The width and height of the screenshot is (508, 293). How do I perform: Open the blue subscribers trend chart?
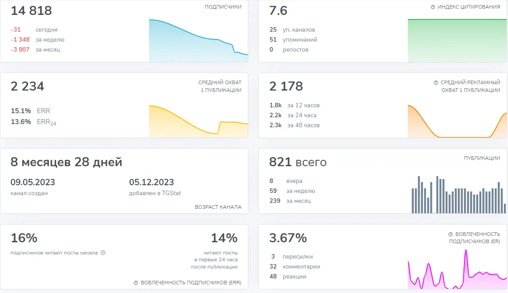pos(198,40)
